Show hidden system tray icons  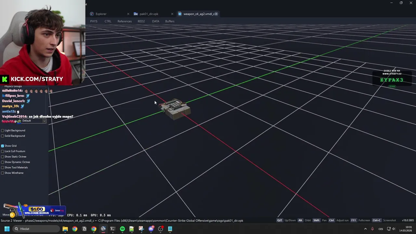point(365,229)
